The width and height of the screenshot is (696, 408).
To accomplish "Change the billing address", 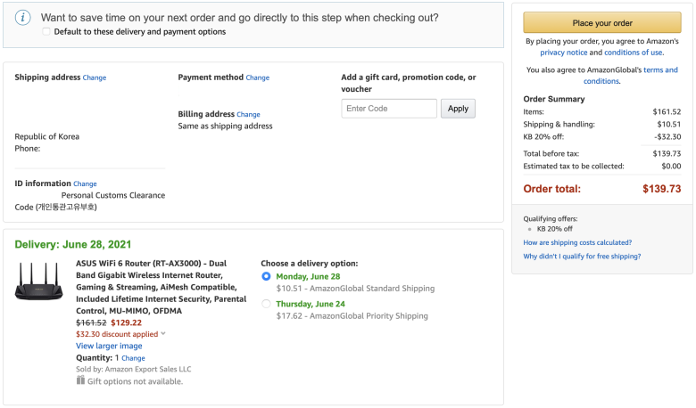I will tap(248, 114).
